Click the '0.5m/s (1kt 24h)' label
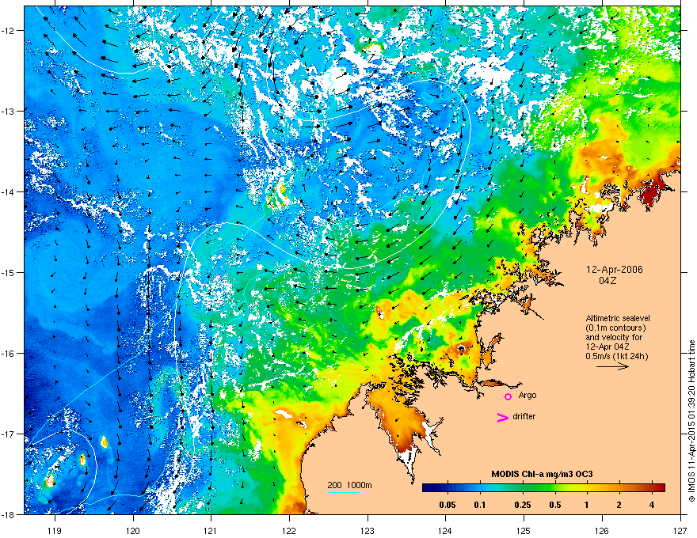Screen dimensions: 697x538 (x=616, y=356)
